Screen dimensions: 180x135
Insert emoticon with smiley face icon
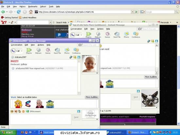12,111
